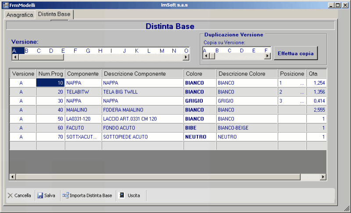351x213 pixels.
Task: Click the Versione list right scroll arrow
Action: click(186, 57)
